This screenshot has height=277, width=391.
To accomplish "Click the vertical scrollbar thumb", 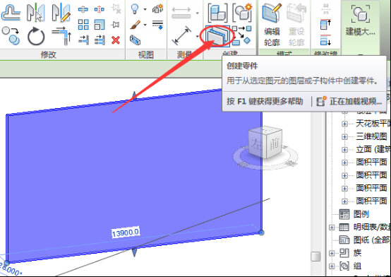I will point(315,257).
